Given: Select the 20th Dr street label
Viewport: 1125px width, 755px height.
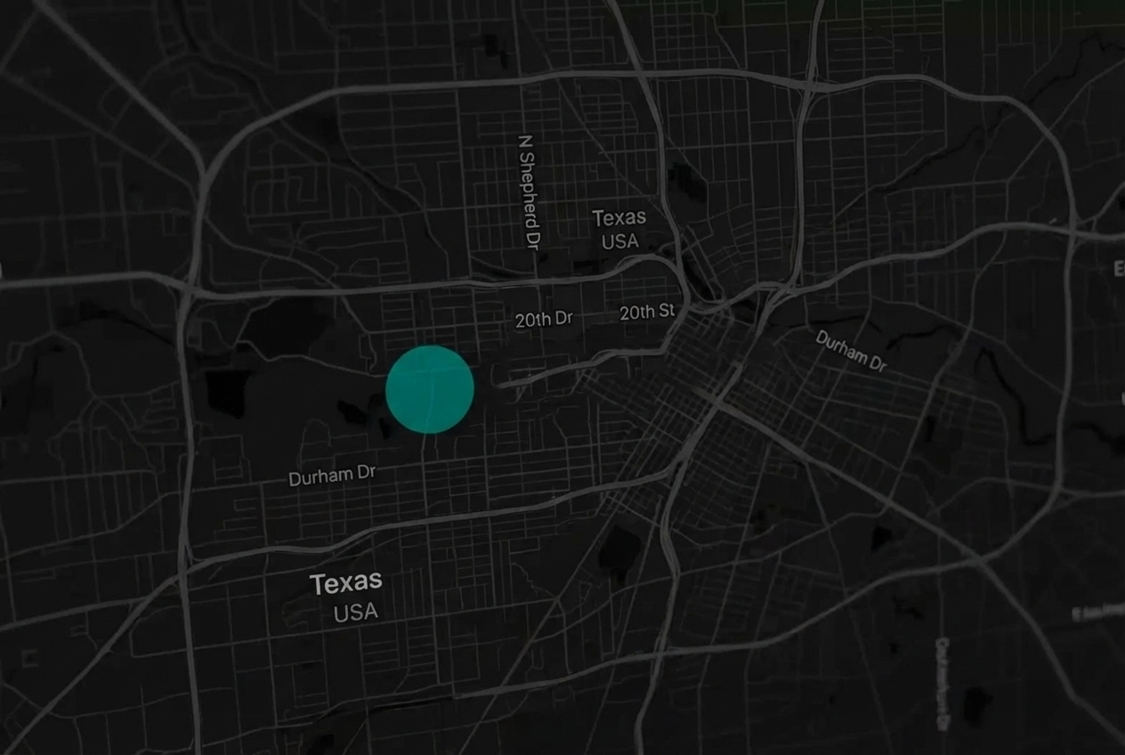Looking at the screenshot, I should (x=544, y=319).
